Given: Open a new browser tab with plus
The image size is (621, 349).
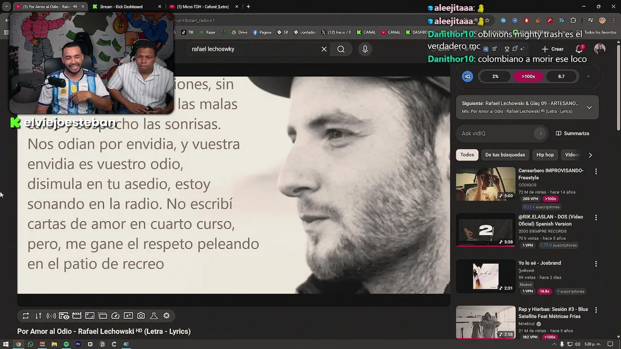Looking at the screenshot, I should click(x=248, y=7).
